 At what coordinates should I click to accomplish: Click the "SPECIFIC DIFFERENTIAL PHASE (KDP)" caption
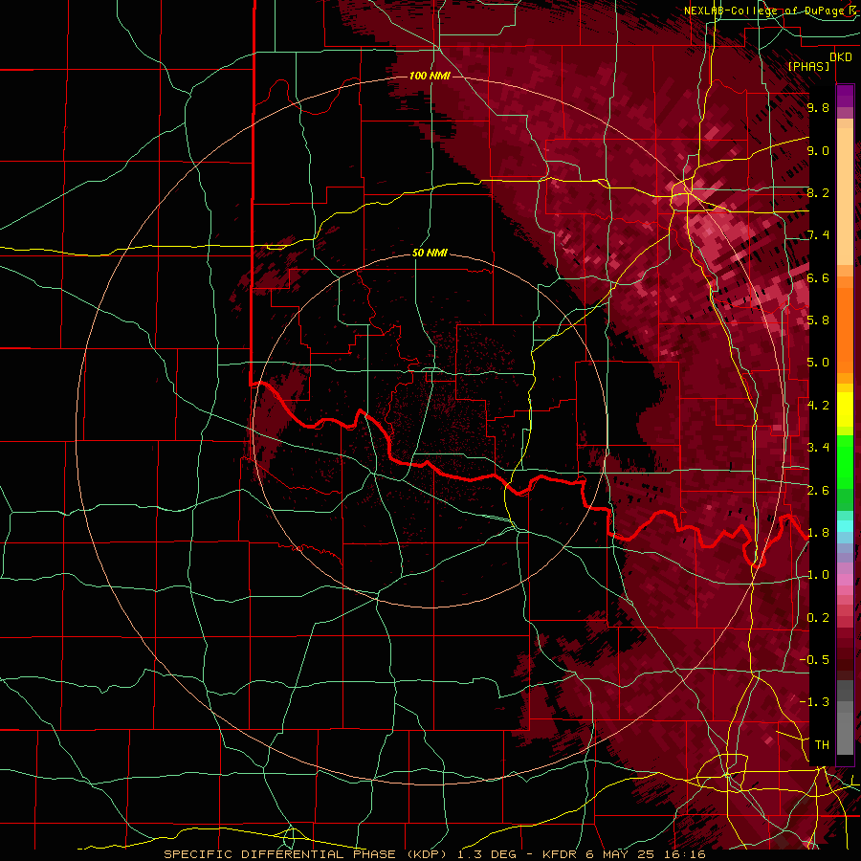(x=305, y=854)
